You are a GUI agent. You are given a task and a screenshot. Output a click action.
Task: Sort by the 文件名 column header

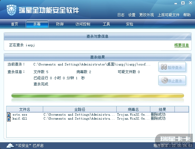tap(24, 109)
